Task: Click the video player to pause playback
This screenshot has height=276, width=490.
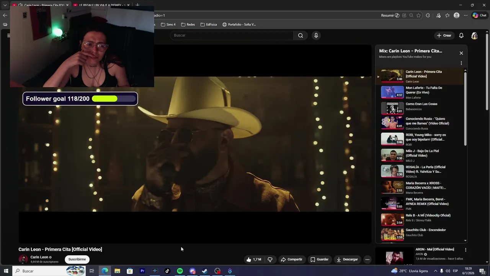Action: (195, 144)
